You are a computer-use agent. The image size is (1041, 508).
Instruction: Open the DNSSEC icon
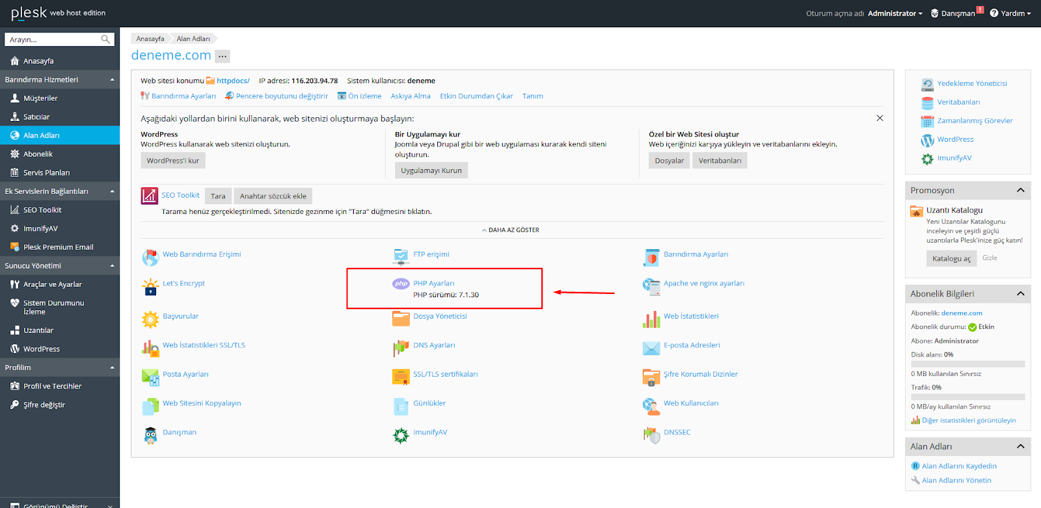pos(651,436)
